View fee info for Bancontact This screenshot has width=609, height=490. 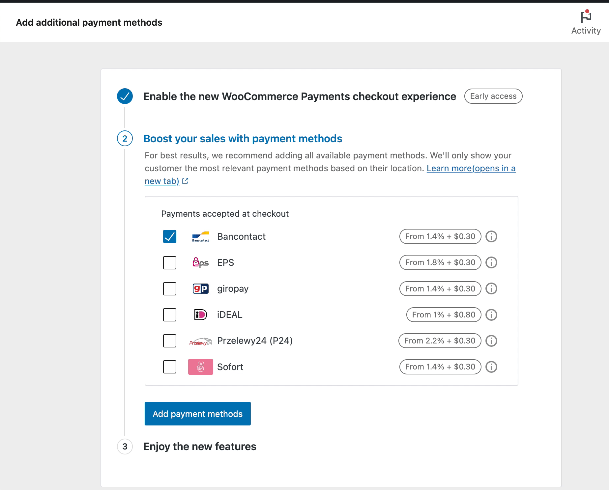(491, 236)
